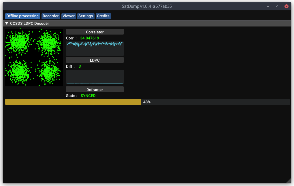This screenshot has width=294, height=186.
Task: Click the Correlator header button
Action: pyautogui.click(x=95, y=32)
